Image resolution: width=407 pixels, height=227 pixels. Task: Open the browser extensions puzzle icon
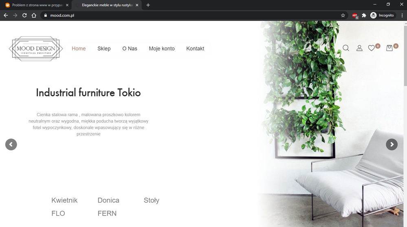[x=364, y=15]
